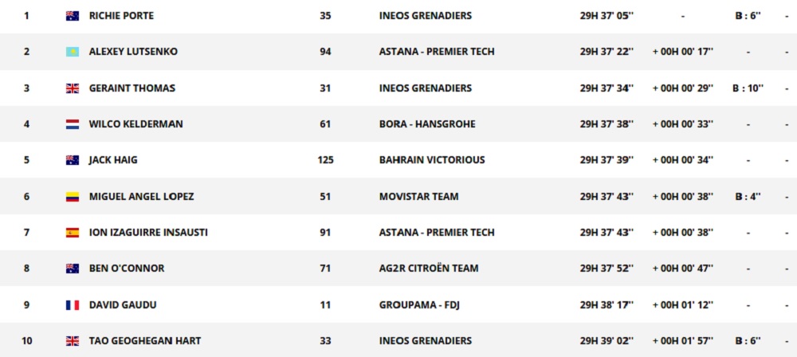Click the Bahrain Victorious team name
Image resolution: width=797 pixels, height=357 pixels.
(x=432, y=160)
